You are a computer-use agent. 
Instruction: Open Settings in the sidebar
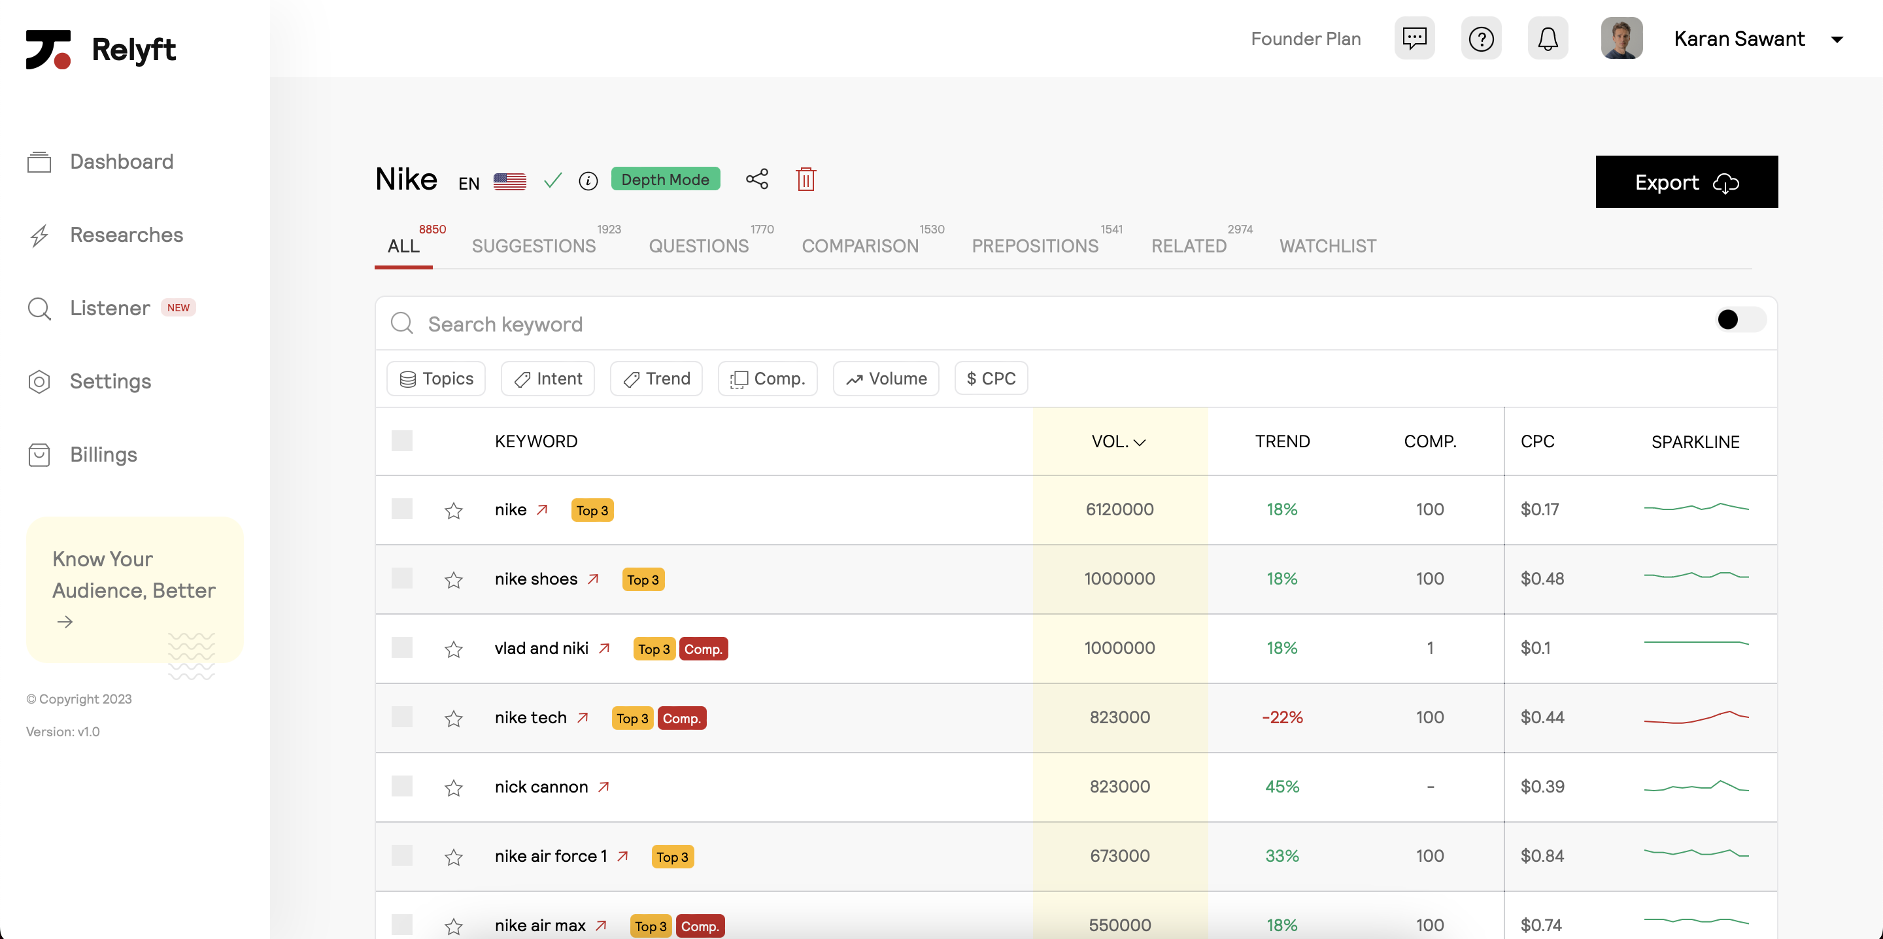pyautogui.click(x=89, y=381)
